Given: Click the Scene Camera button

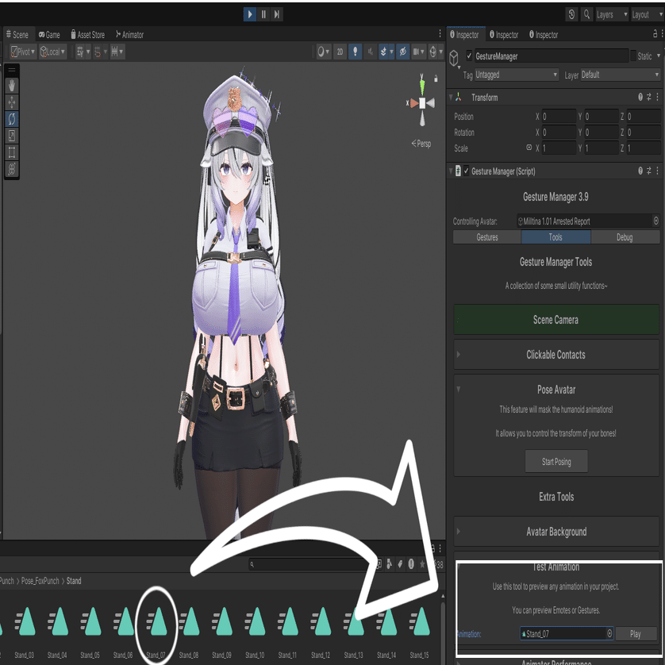Looking at the screenshot, I should point(556,320).
